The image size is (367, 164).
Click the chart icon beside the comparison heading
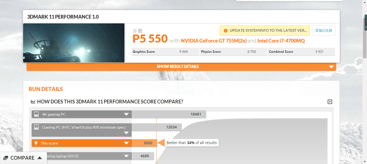(x=33, y=102)
